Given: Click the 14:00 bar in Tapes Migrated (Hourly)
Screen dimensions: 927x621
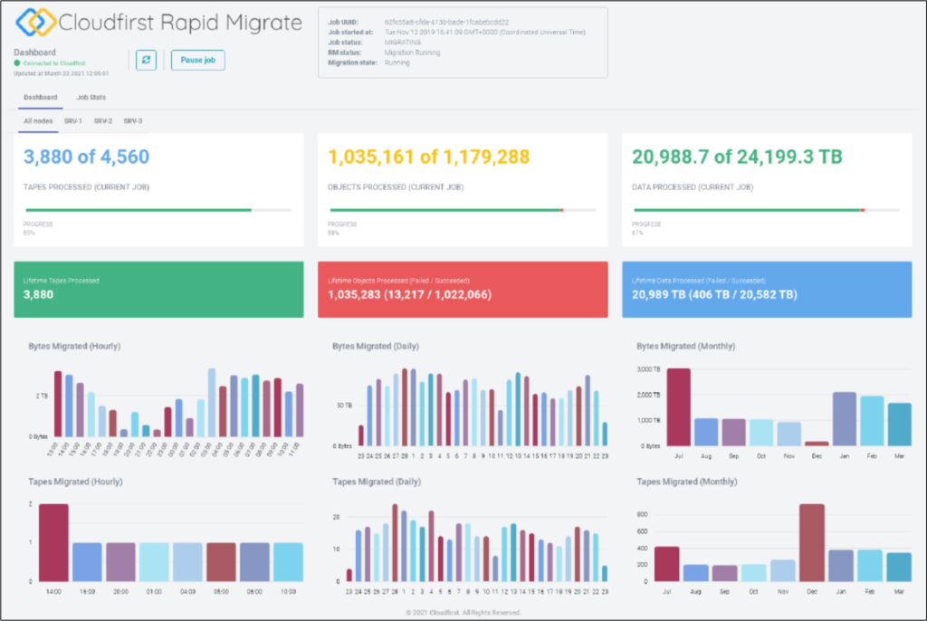Looking at the screenshot, I should 53,542.
